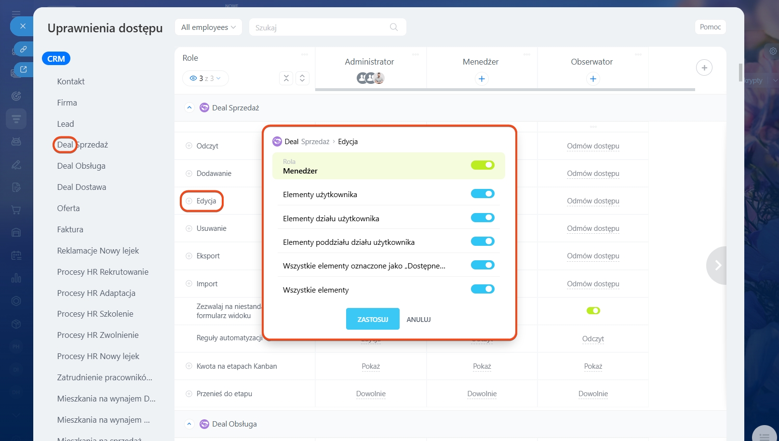Toggle the Menedżer role switch
This screenshot has height=441, width=779.
click(483, 165)
